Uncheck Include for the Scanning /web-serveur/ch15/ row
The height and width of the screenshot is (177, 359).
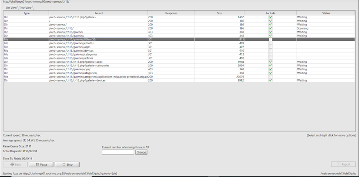[270, 28]
